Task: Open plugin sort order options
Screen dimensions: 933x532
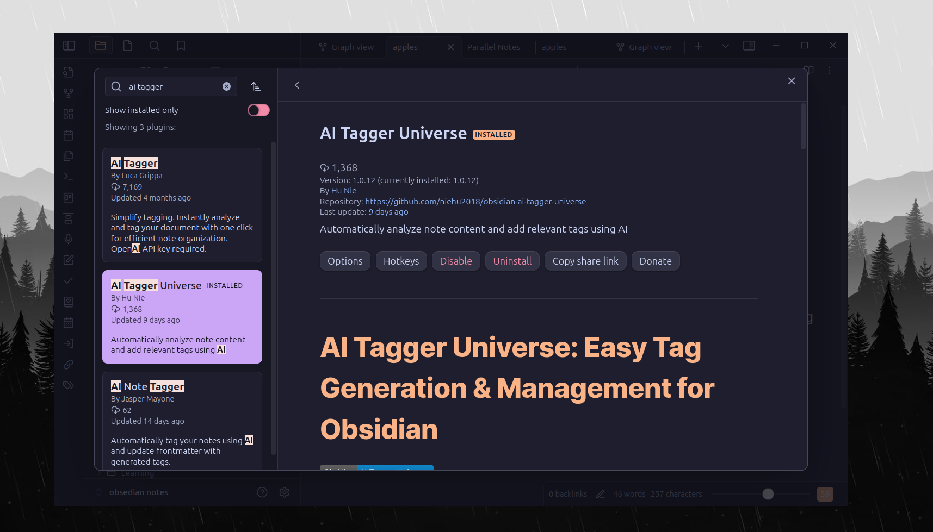Action: [x=256, y=86]
